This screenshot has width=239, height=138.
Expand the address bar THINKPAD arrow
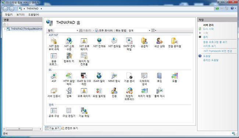coord(41,9)
